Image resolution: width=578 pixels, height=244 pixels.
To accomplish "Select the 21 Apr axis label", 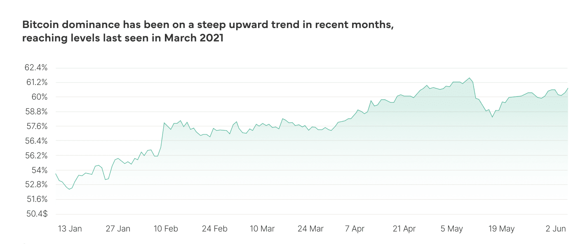I will tap(404, 229).
